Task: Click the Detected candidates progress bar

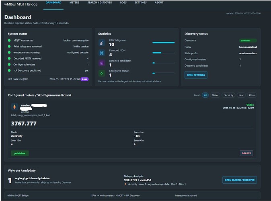Action: 164,63
